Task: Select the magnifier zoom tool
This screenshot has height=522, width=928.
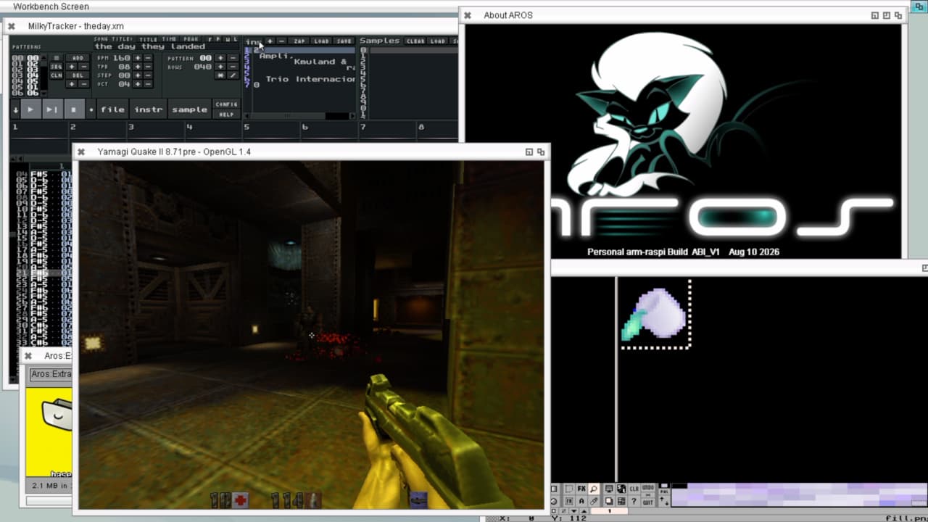Action: 594,489
